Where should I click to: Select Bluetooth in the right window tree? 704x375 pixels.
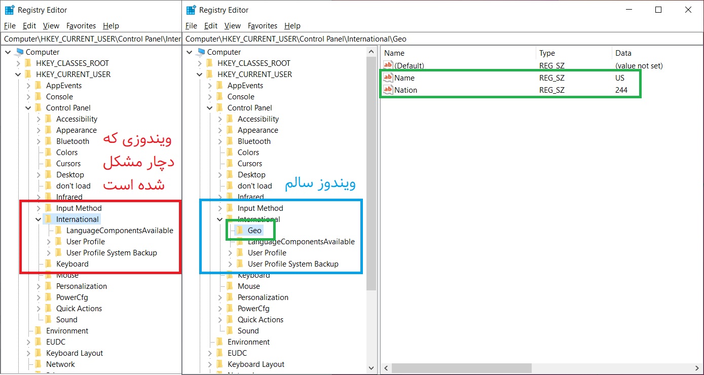pos(254,141)
